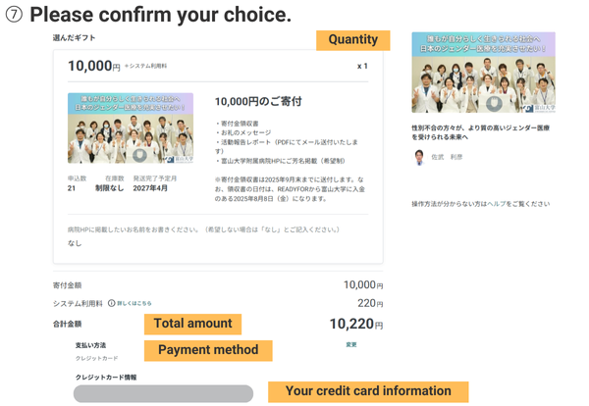Click the name-listing answer なし

[75, 243]
